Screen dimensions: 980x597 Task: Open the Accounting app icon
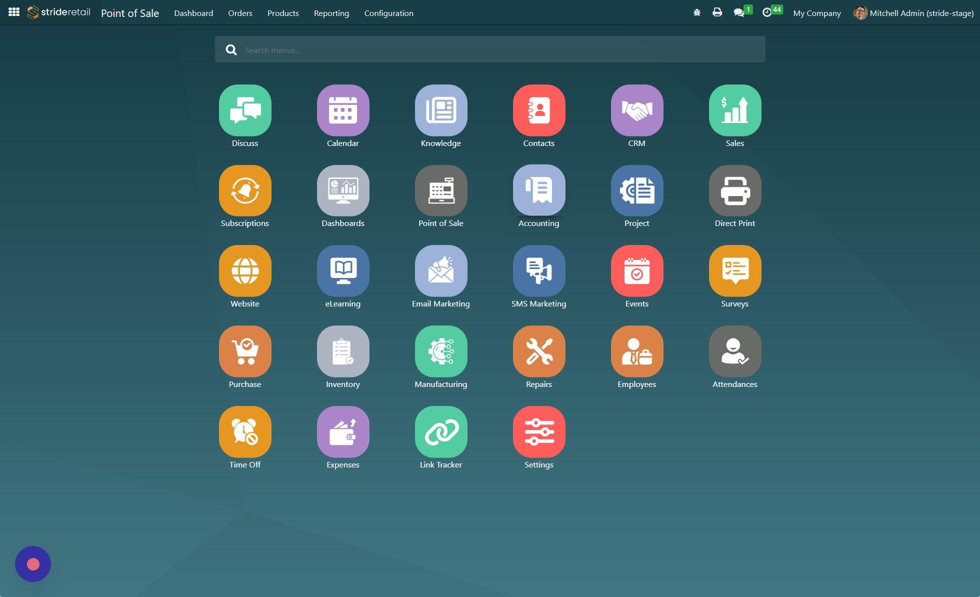coord(538,191)
